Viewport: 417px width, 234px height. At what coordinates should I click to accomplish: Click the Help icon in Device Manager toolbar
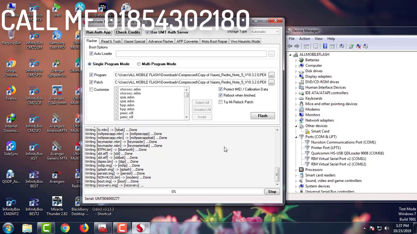(325, 46)
